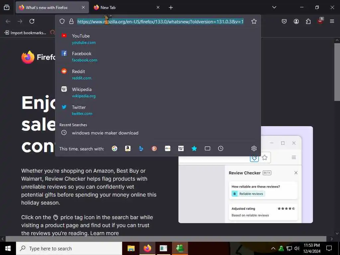Search only in History clock icon
This screenshot has width=340, height=255.
pyautogui.click(x=220, y=148)
